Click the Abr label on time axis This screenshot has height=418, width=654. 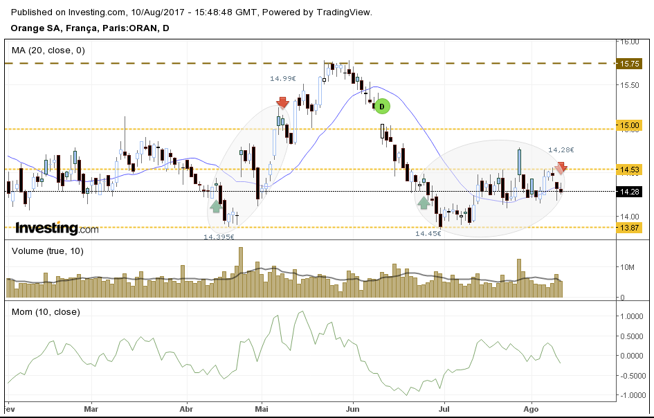pos(186,409)
